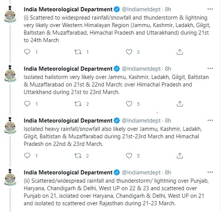Reply to the isolated hailstorm tweet

pyautogui.click(x=27, y=104)
